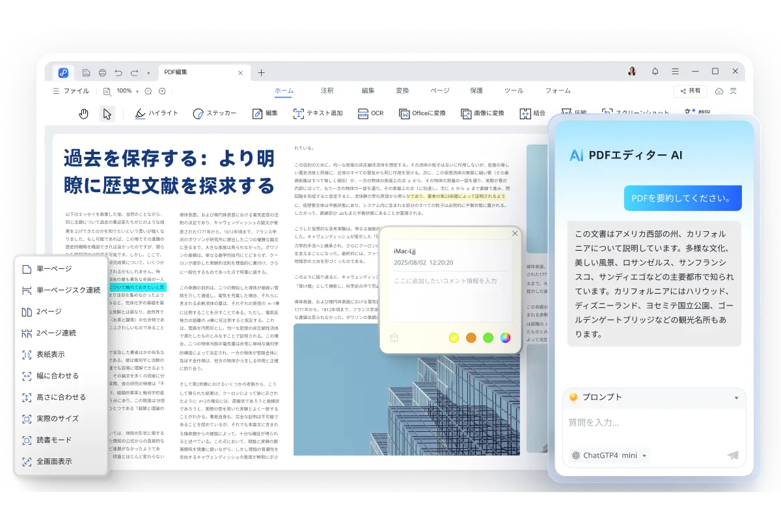Select the Hand pan tool
Screen dimensions: 781x521
[83, 113]
